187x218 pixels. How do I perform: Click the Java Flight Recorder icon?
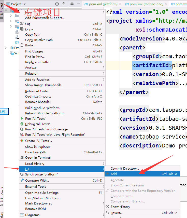tap(22, 134)
